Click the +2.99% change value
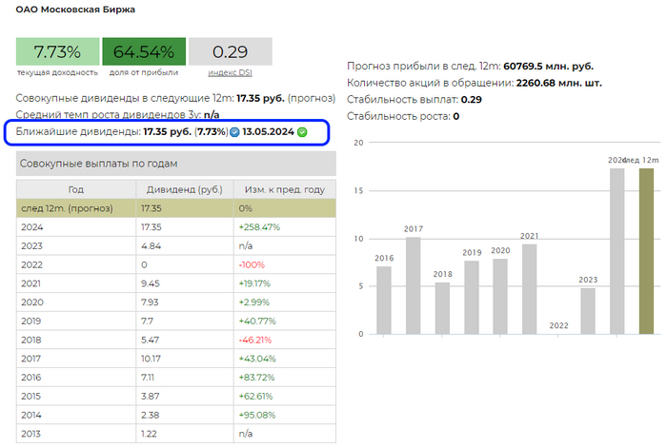 click(x=254, y=302)
